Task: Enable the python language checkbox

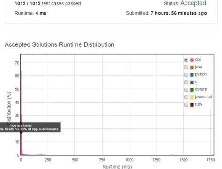Action: pos(186,74)
